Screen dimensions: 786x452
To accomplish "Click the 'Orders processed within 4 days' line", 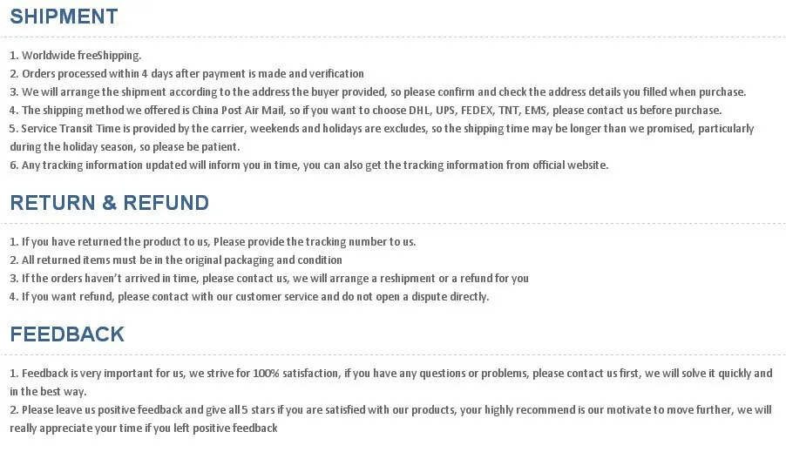I will coord(187,74).
